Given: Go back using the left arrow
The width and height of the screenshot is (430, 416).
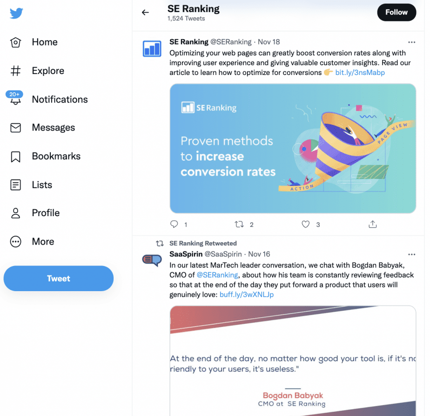Looking at the screenshot, I should point(145,13).
